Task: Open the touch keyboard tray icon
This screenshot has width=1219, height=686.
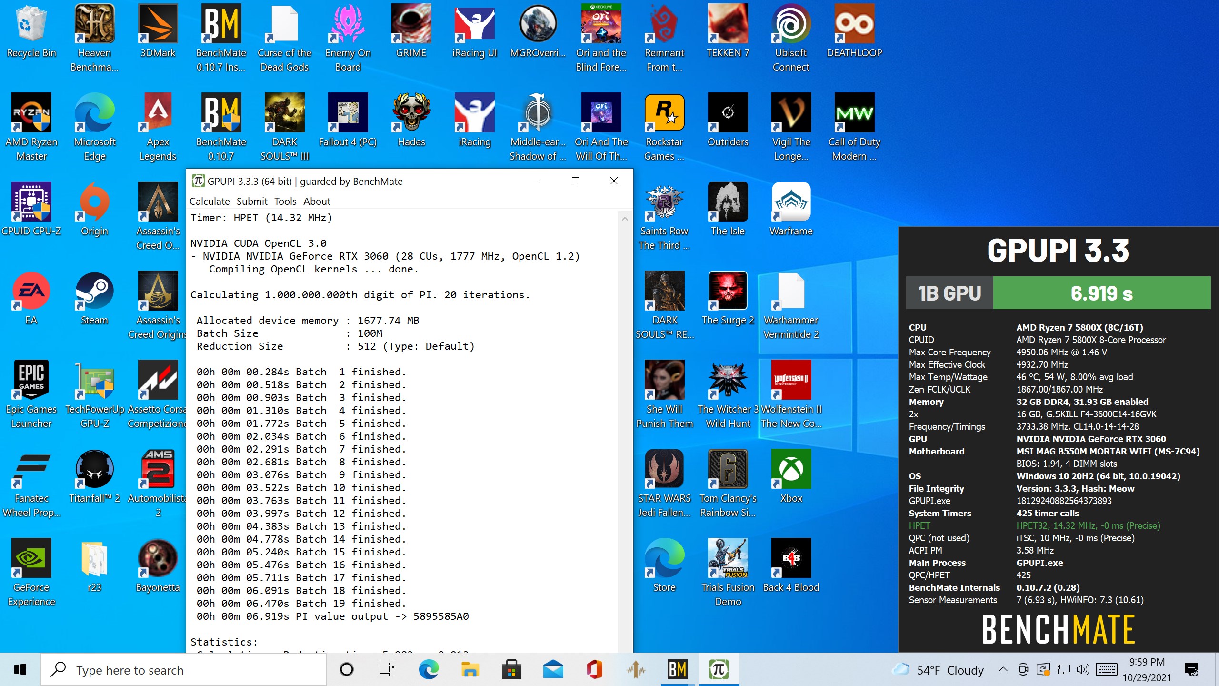Action: pos(1106,669)
